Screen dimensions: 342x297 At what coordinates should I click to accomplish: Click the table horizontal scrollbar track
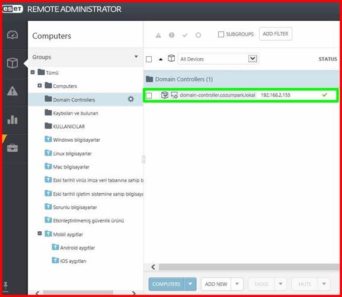[249, 267]
